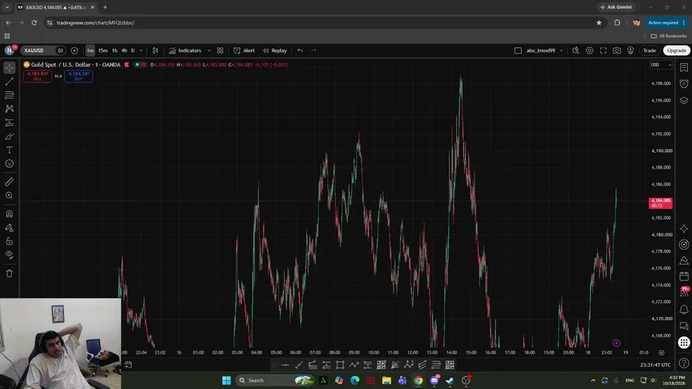Screen dimensions: 692x389
Task: Open the watchlist panel icon
Action: [684, 67]
